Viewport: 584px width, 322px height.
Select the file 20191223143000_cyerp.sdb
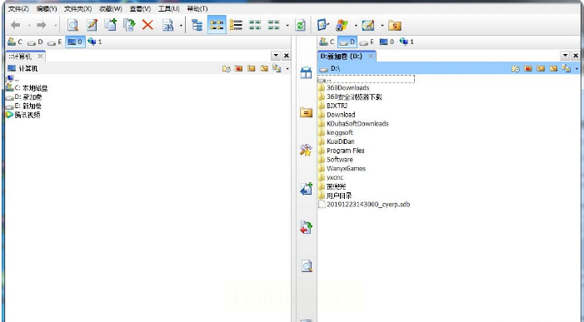click(x=364, y=204)
